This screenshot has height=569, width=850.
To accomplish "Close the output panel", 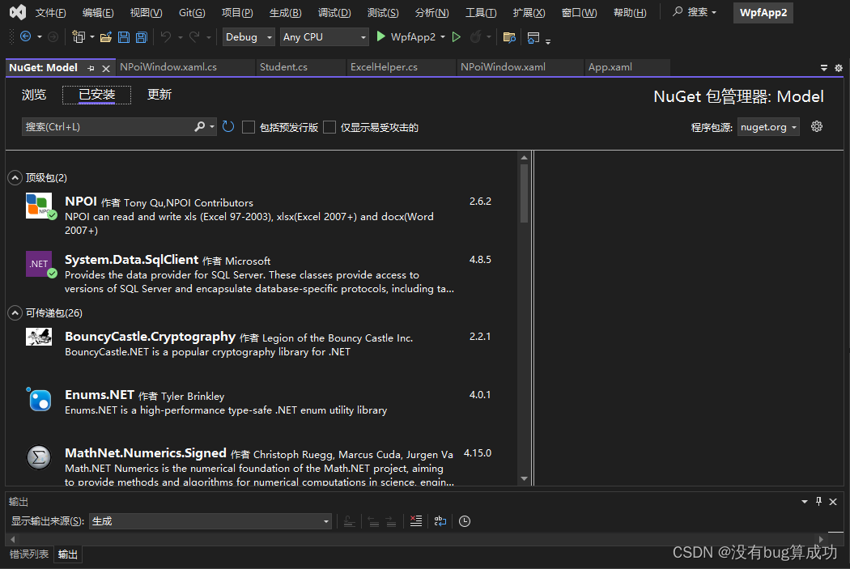I will [x=833, y=502].
